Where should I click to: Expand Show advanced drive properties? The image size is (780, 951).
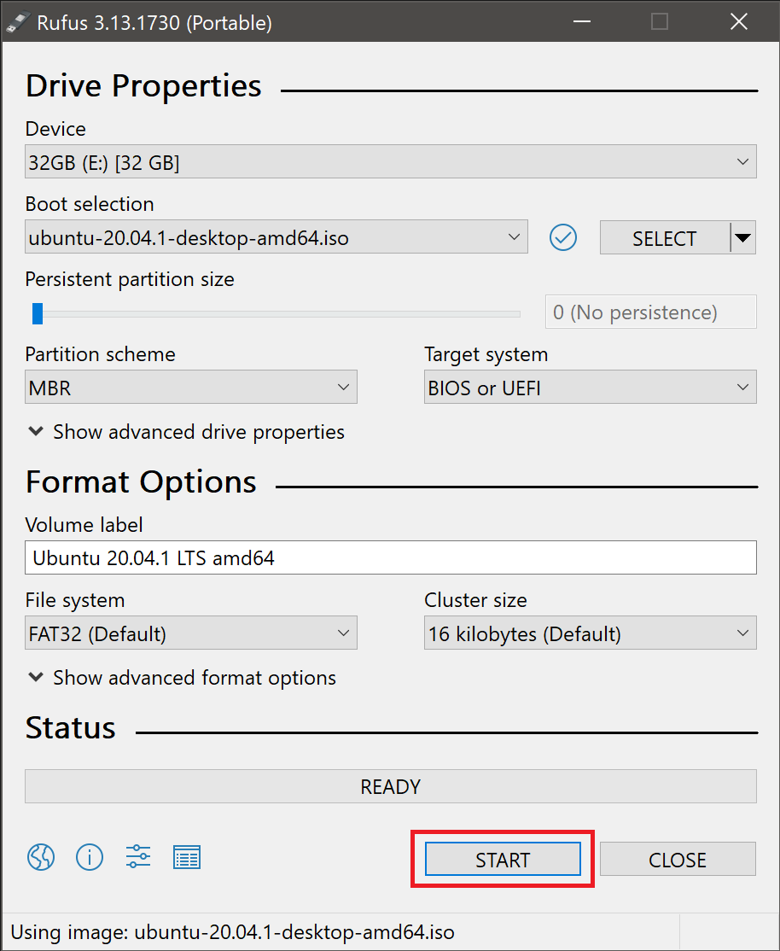[x=186, y=432]
